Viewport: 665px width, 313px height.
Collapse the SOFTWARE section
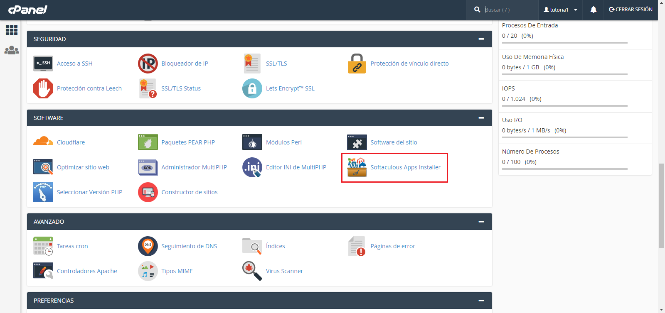pyautogui.click(x=481, y=118)
